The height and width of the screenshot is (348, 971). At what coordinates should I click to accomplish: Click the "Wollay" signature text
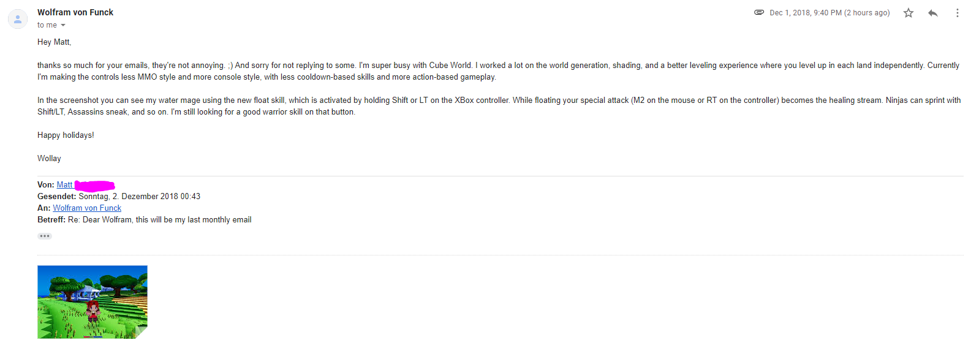[49, 159]
